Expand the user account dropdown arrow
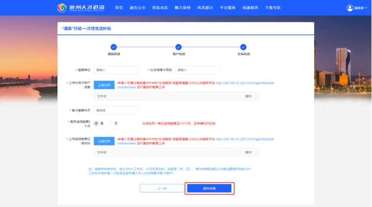The image size is (372, 207). click(366, 8)
